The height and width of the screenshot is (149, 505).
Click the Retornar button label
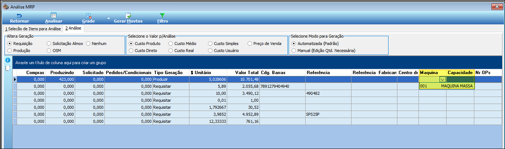(19, 22)
